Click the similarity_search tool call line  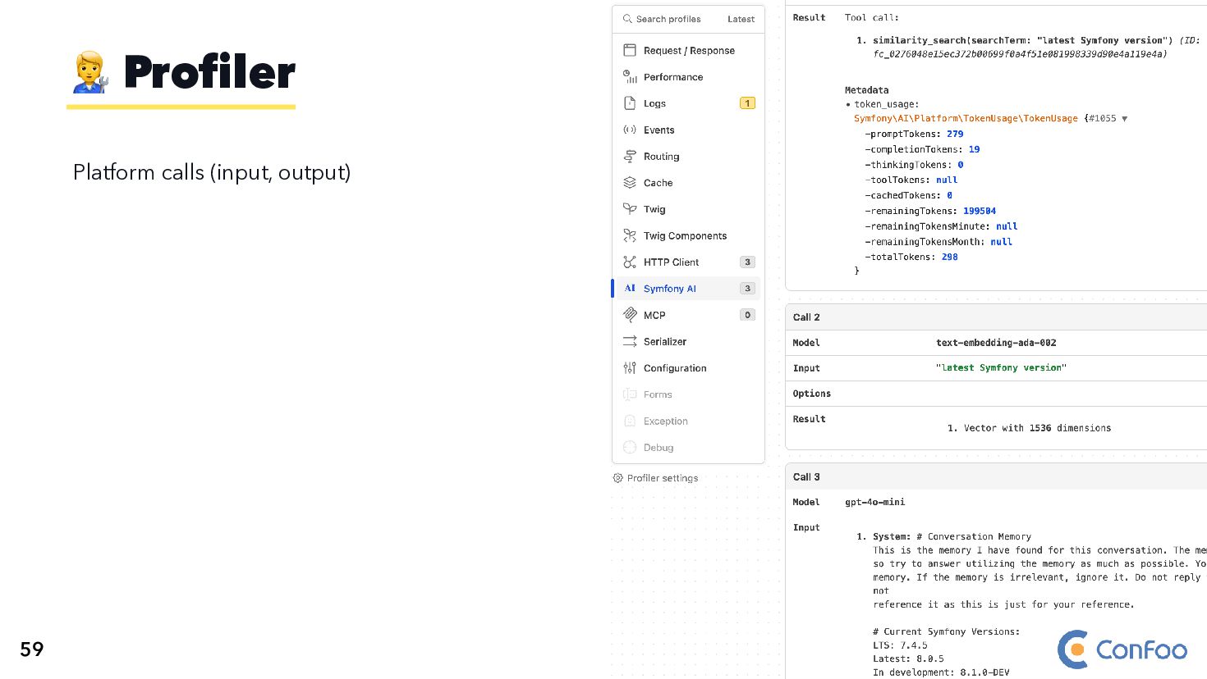(x=1023, y=40)
